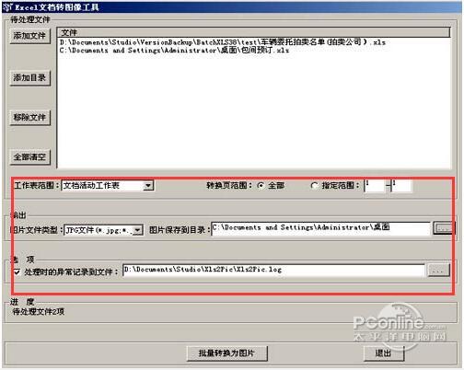Click the 添加目录 (add directory) button
The width and height of the screenshot is (464, 370).
click(29, 78)
